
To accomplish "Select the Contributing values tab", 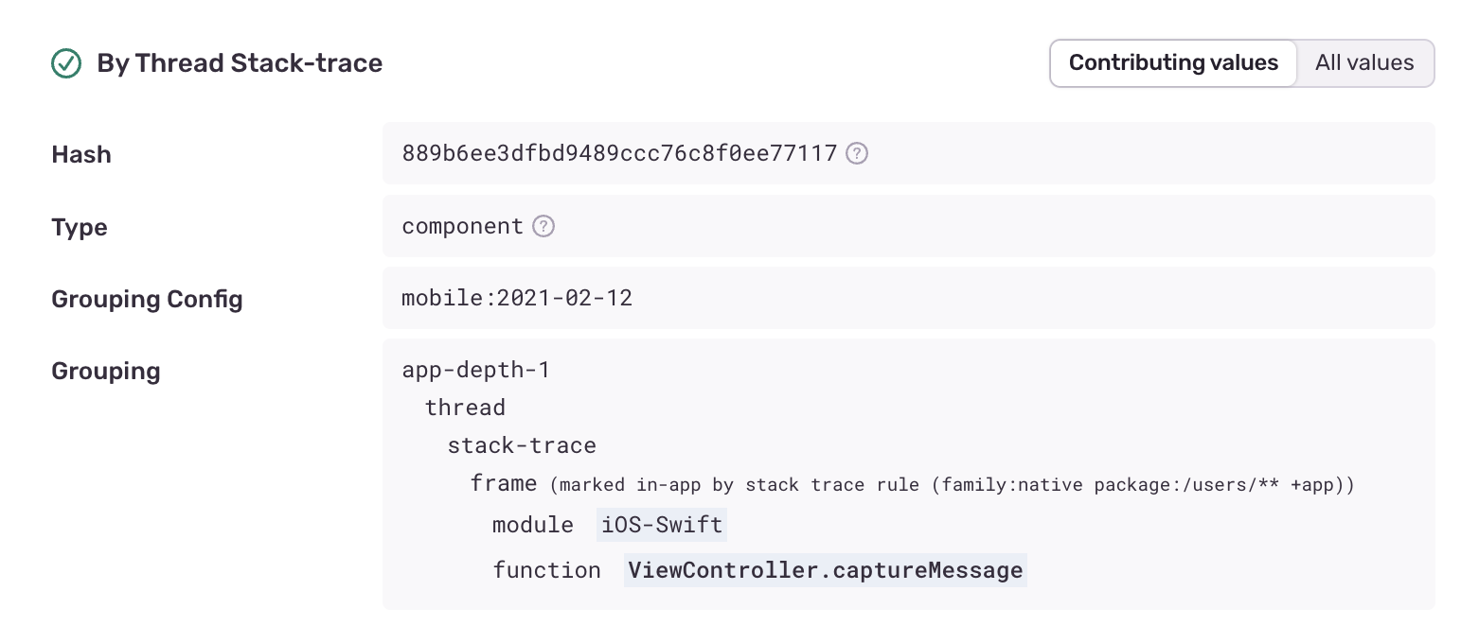I will [x=1173, y=62].
